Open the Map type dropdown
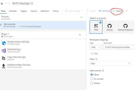This screenshot has width=135, height=90. tap(96, 47)
